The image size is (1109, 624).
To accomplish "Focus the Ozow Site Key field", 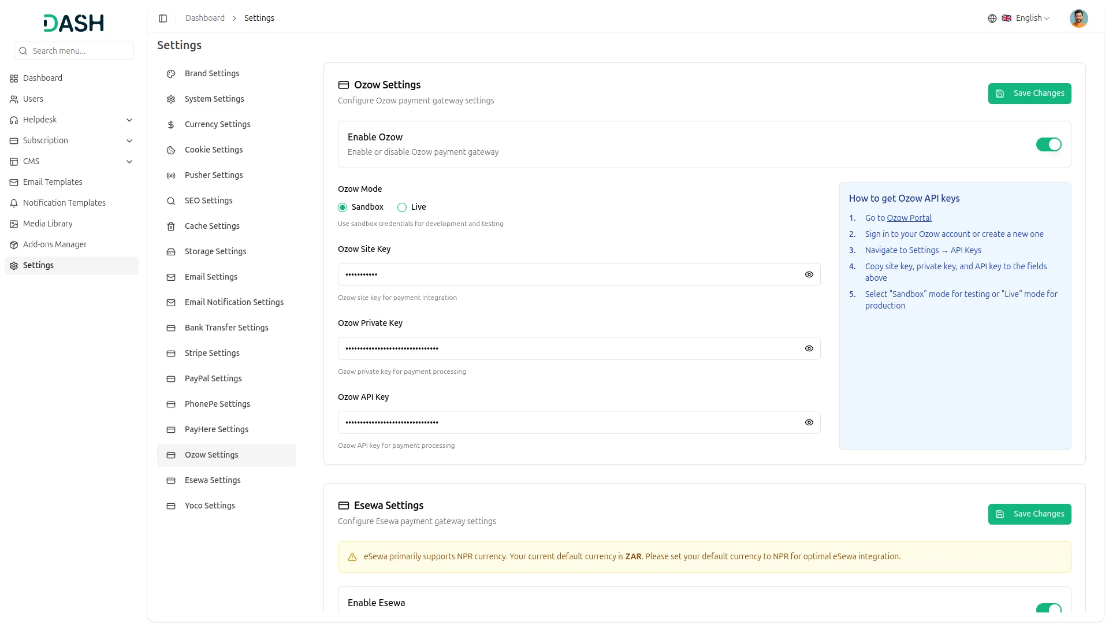I will click(579, 274).
